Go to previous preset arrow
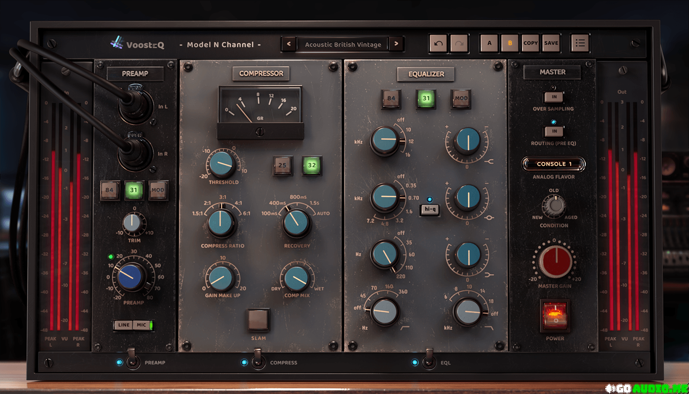Image resolution: width=689 pixels, height=394 pixels. click(289, 44)
